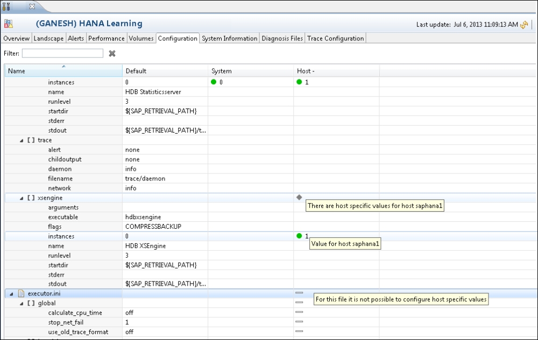Click the section bracket icon of global
Viewport: 538px width, 340px height.
coord(31,303)
